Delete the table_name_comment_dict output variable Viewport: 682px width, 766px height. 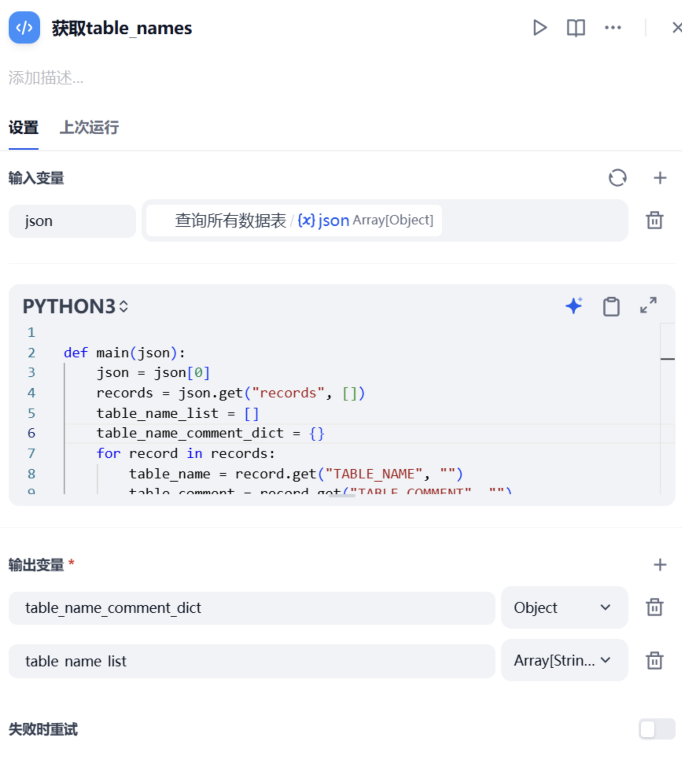point(654,607)
